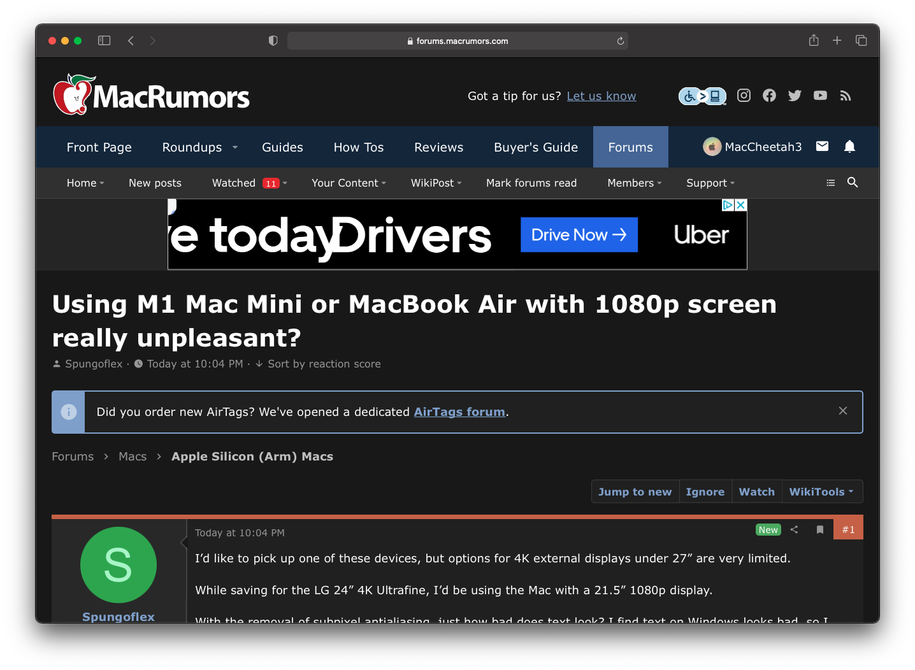Click Mark forums read
This screenshot has height=670, width=915.
pos(531,183)
